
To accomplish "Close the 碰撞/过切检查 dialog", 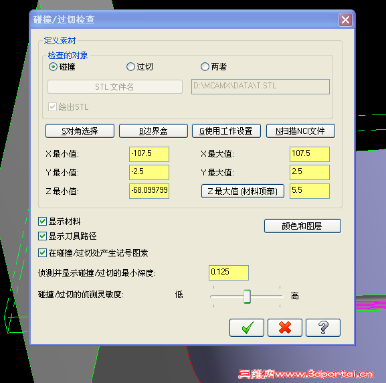I will (x=345, y=19).
